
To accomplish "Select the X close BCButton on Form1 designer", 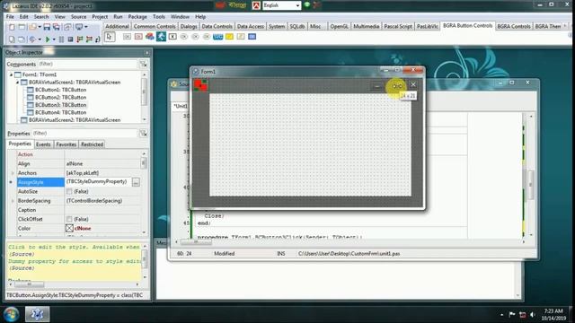I will (x=413, y=84).
